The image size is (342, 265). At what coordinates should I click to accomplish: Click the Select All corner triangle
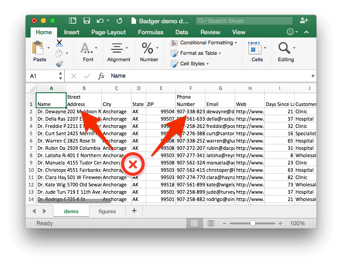point(32,88)
